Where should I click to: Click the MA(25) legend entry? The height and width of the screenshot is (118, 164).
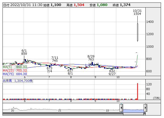tap(15, 71)
